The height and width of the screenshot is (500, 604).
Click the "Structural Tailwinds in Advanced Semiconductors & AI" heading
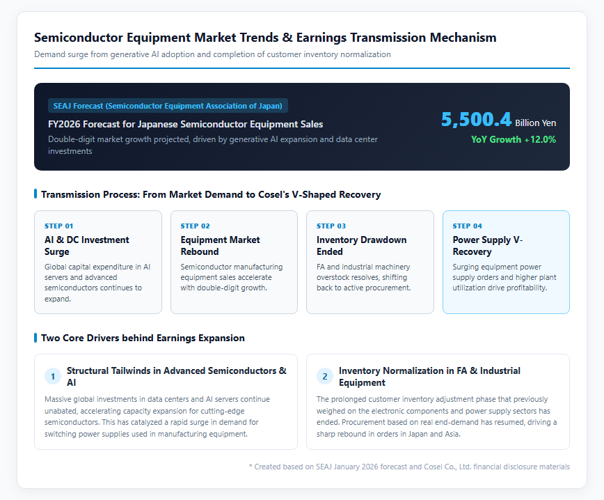177,377
